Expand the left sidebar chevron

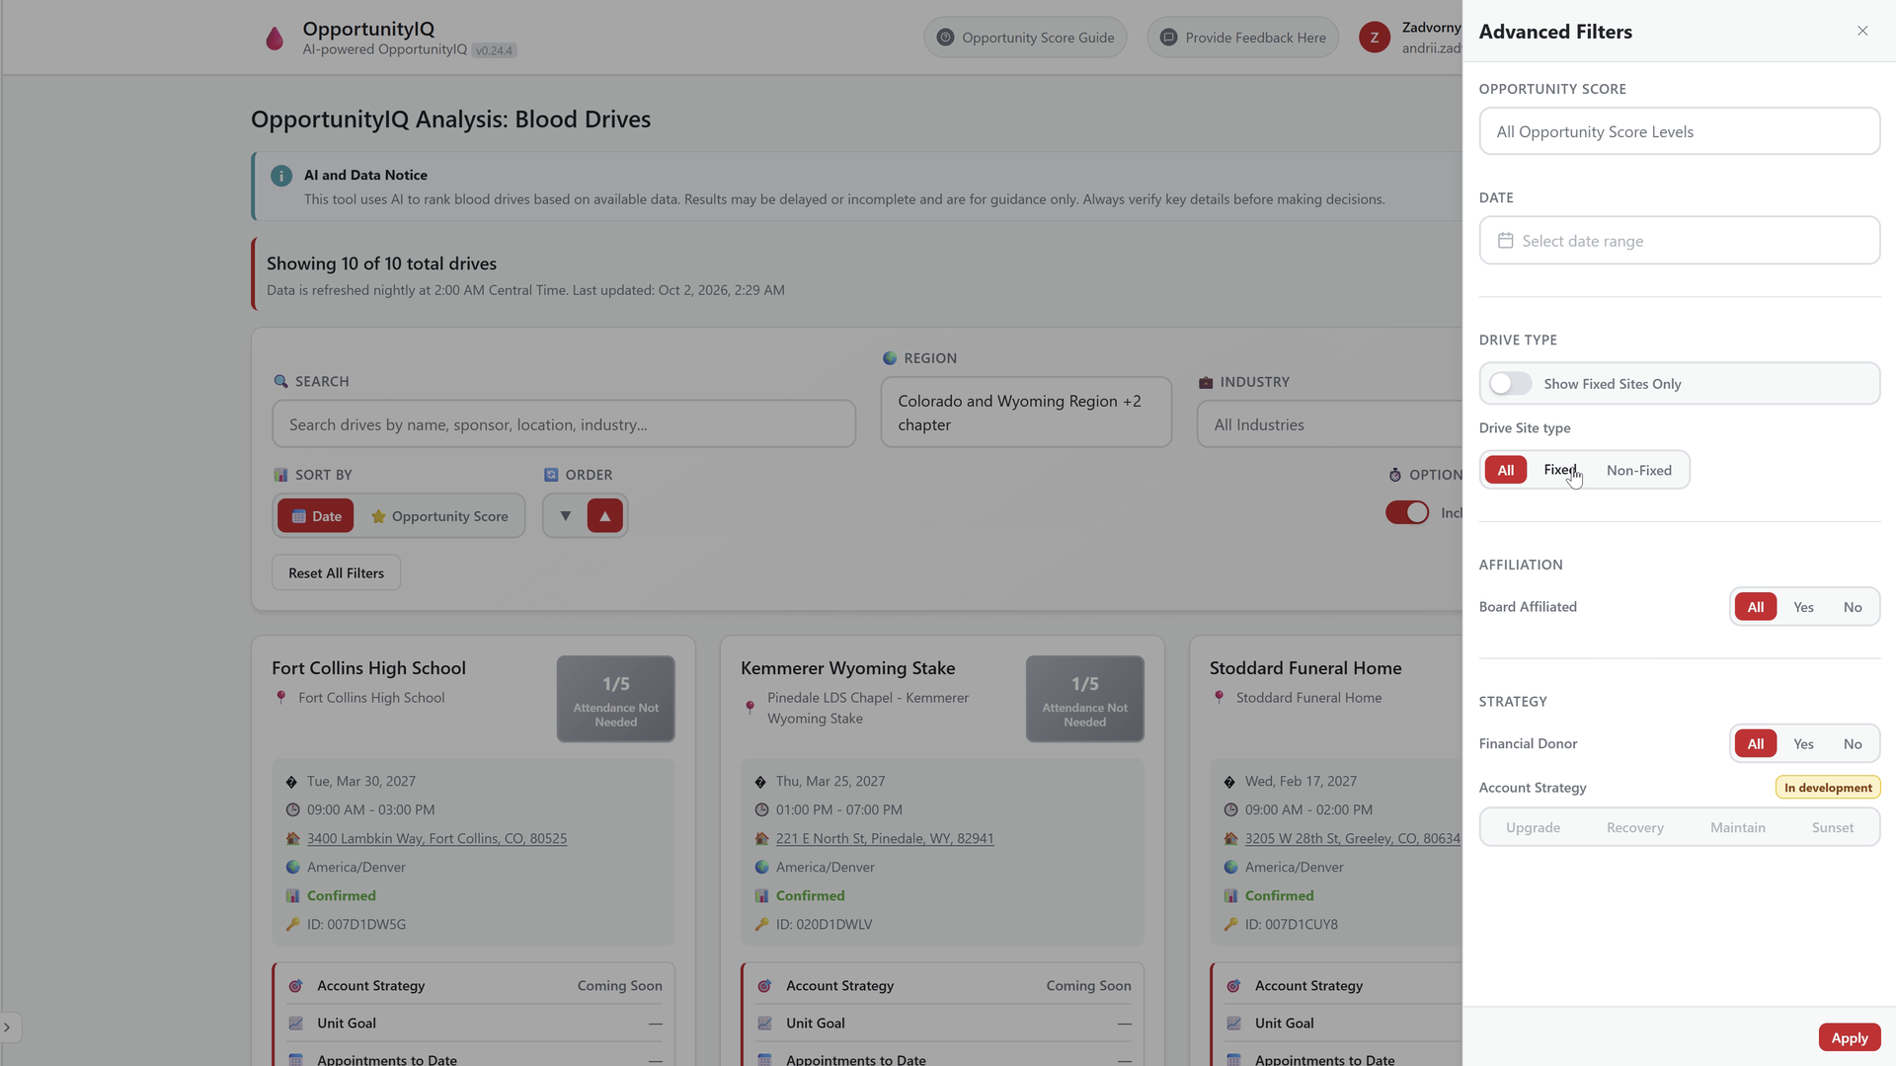click(x=8, y=1028)
